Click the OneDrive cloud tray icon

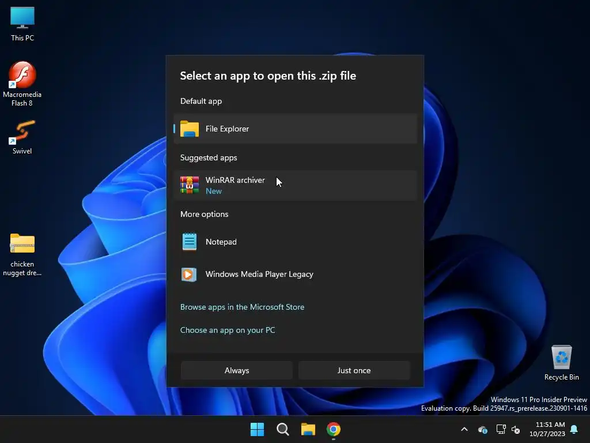point(483,429)
